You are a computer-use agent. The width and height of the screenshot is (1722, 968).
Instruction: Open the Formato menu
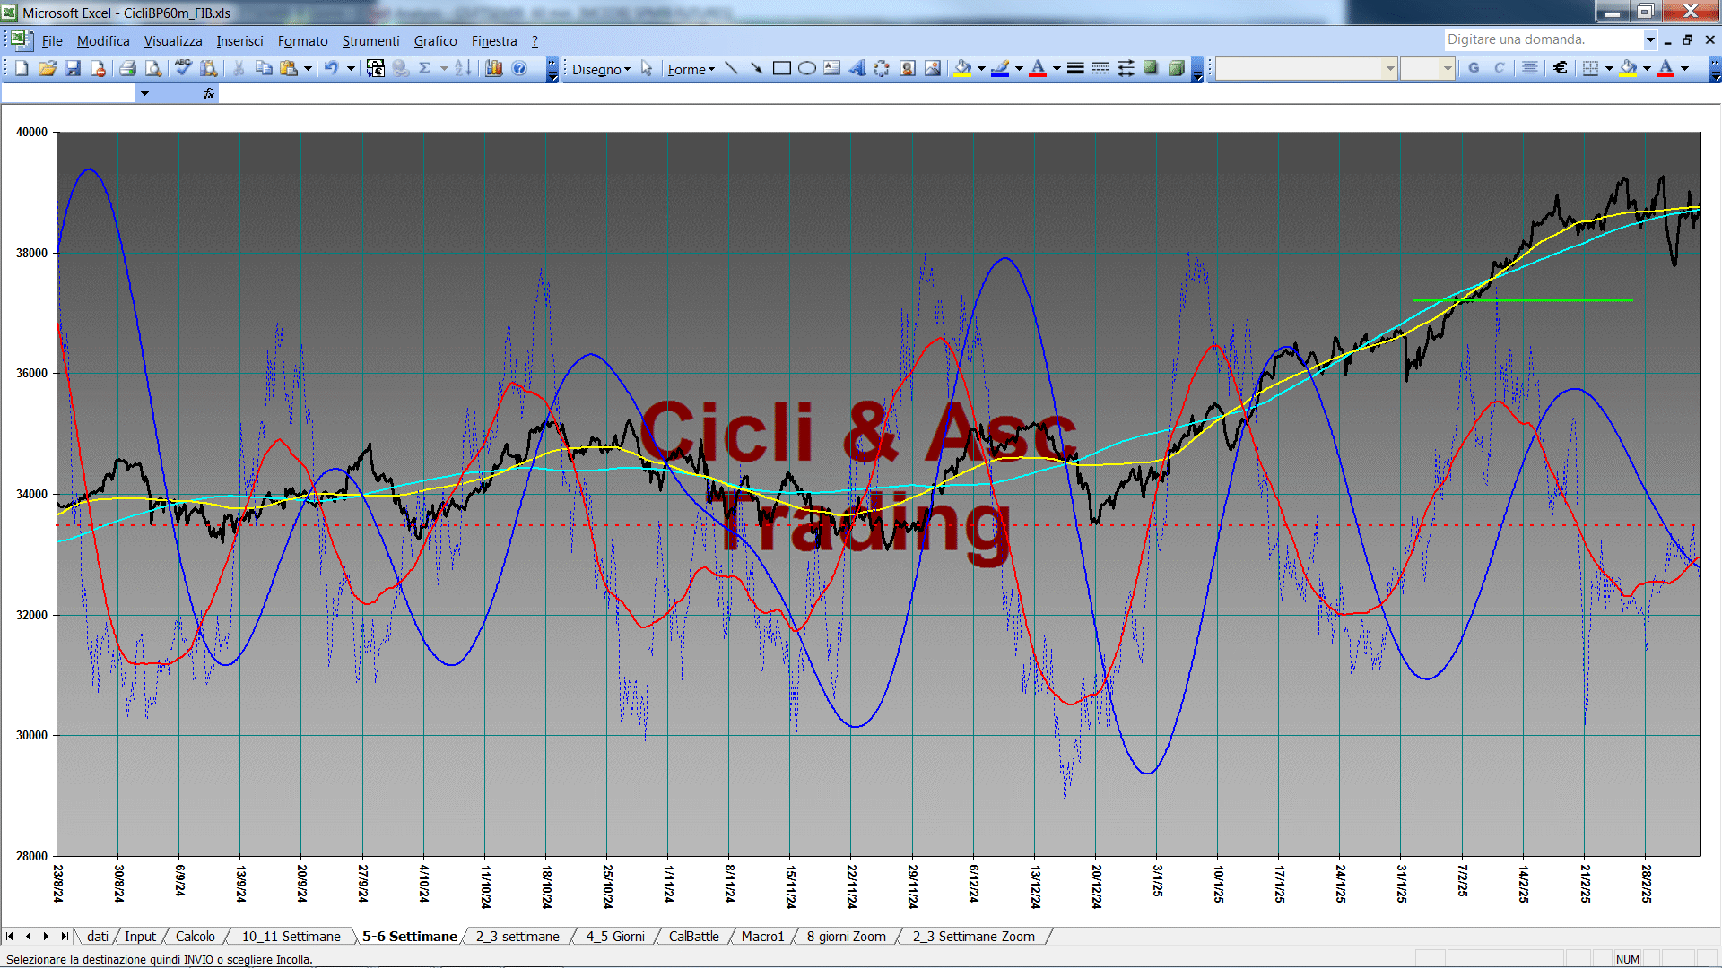click(302, 41)
